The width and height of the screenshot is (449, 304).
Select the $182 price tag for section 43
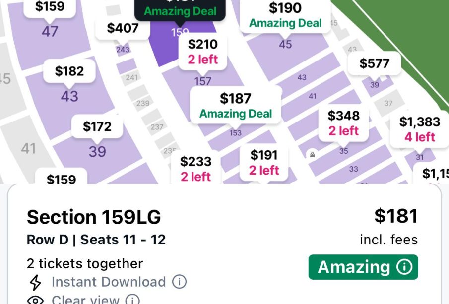point(69,71)
